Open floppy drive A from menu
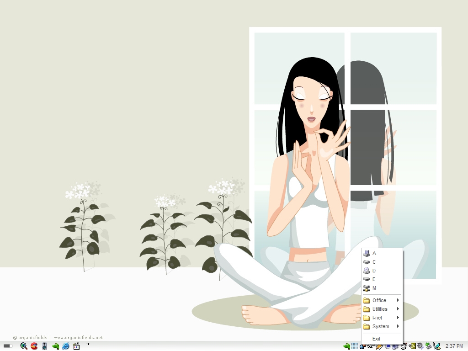 382,253
